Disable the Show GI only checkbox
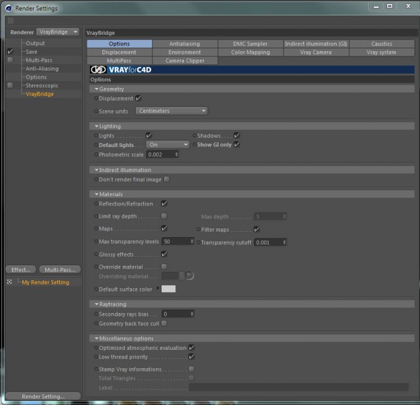This screenshot has height=405, width=420. click(236, 144)
